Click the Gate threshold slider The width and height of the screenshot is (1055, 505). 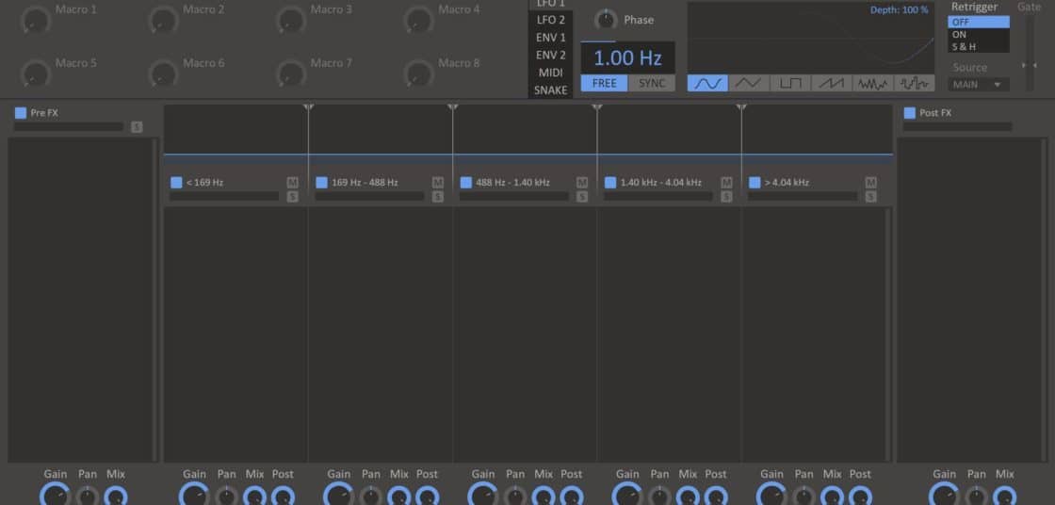coord(1030,54)
